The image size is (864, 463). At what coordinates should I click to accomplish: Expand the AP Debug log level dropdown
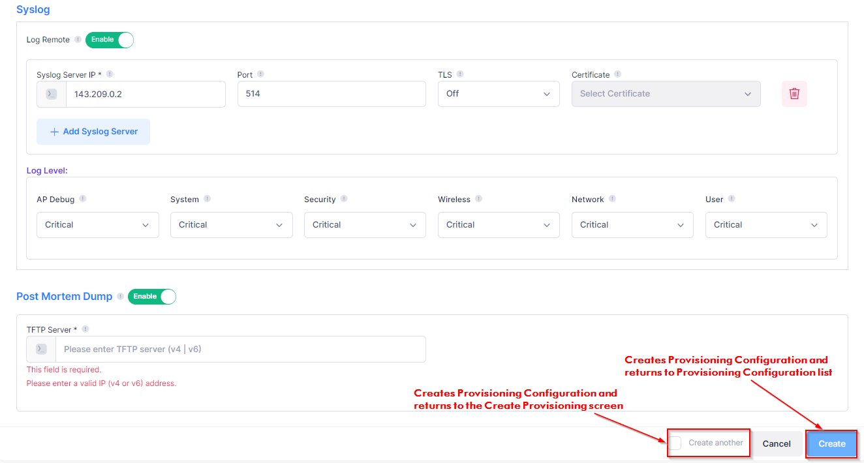coord(98,225)
